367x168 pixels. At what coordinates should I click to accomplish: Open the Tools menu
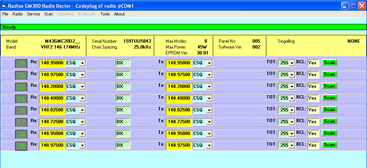pos(105,14)
